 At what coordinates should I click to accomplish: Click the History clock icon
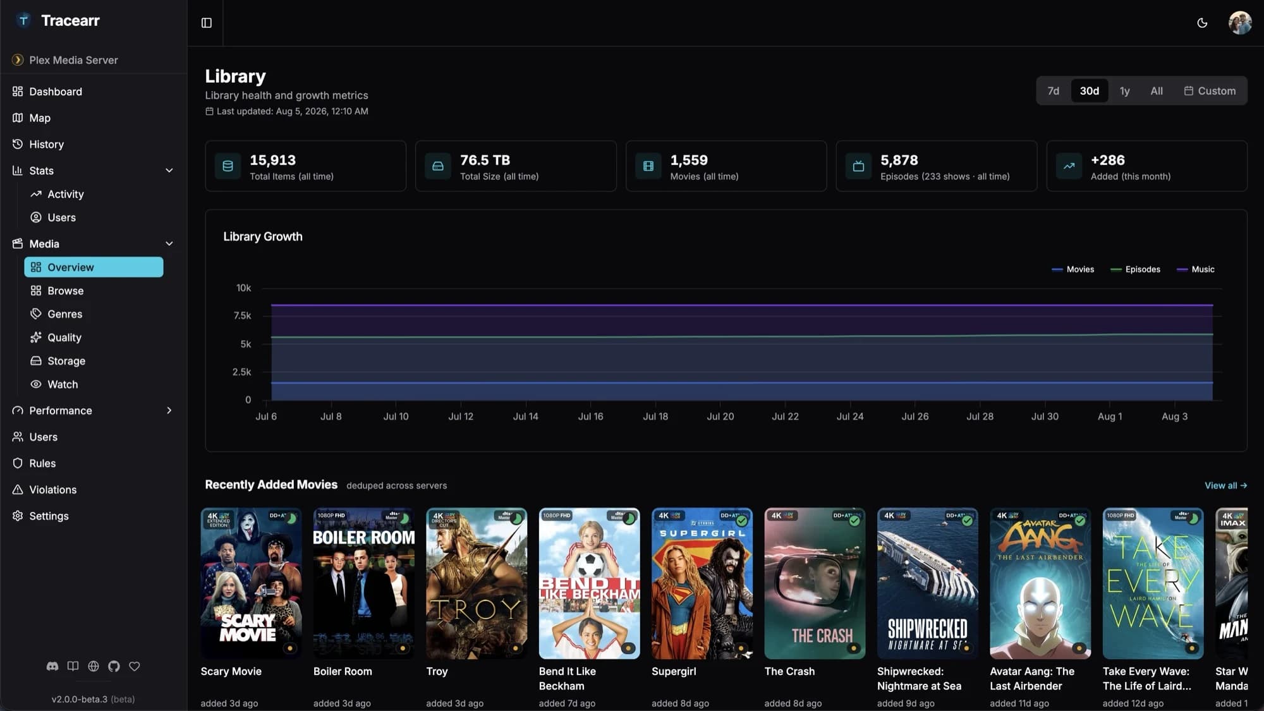18,144
